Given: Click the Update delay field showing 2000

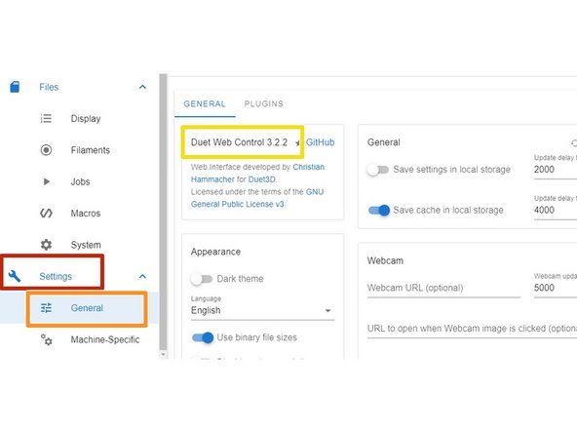Looking at the screenshot, I should [556, 170].
